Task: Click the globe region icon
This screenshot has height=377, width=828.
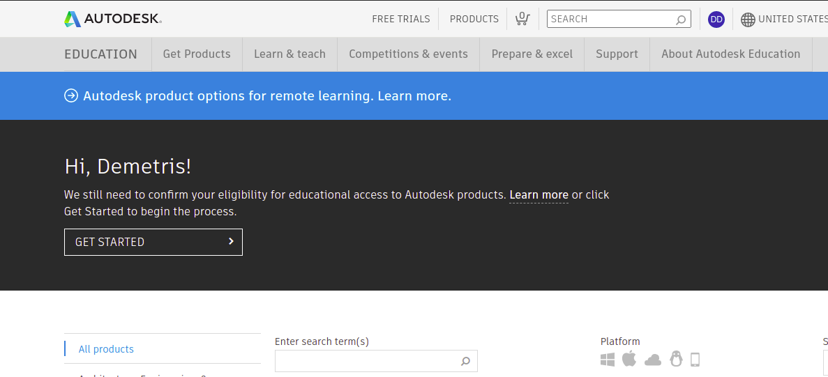Action: [748, 20]
